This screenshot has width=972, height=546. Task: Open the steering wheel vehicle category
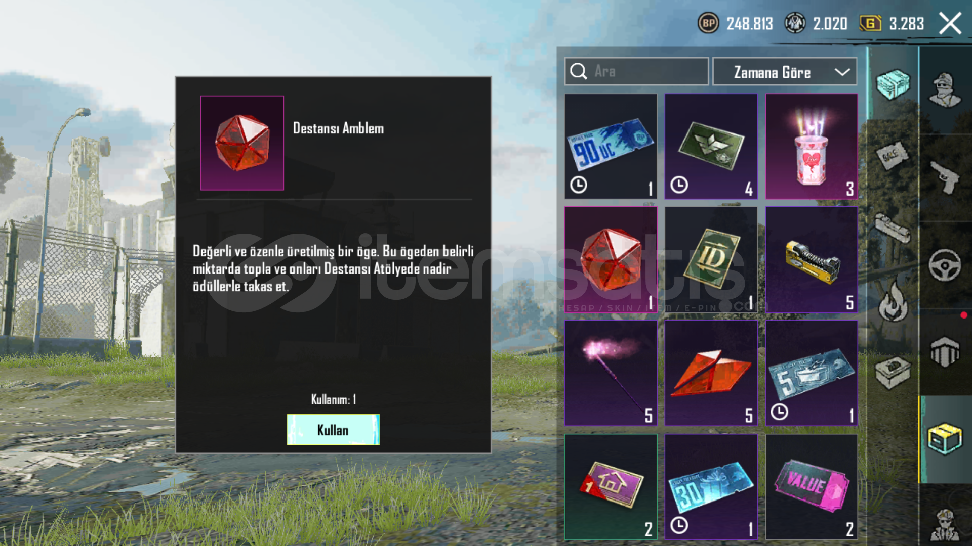945,265
